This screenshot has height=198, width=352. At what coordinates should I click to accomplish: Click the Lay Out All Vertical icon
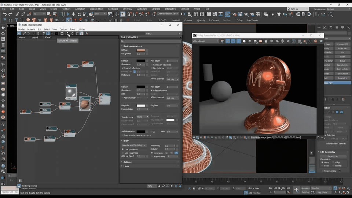tap(67, 33)
